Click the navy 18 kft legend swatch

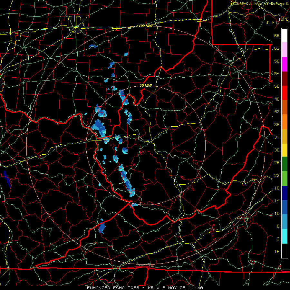click(x=285, y=193)
